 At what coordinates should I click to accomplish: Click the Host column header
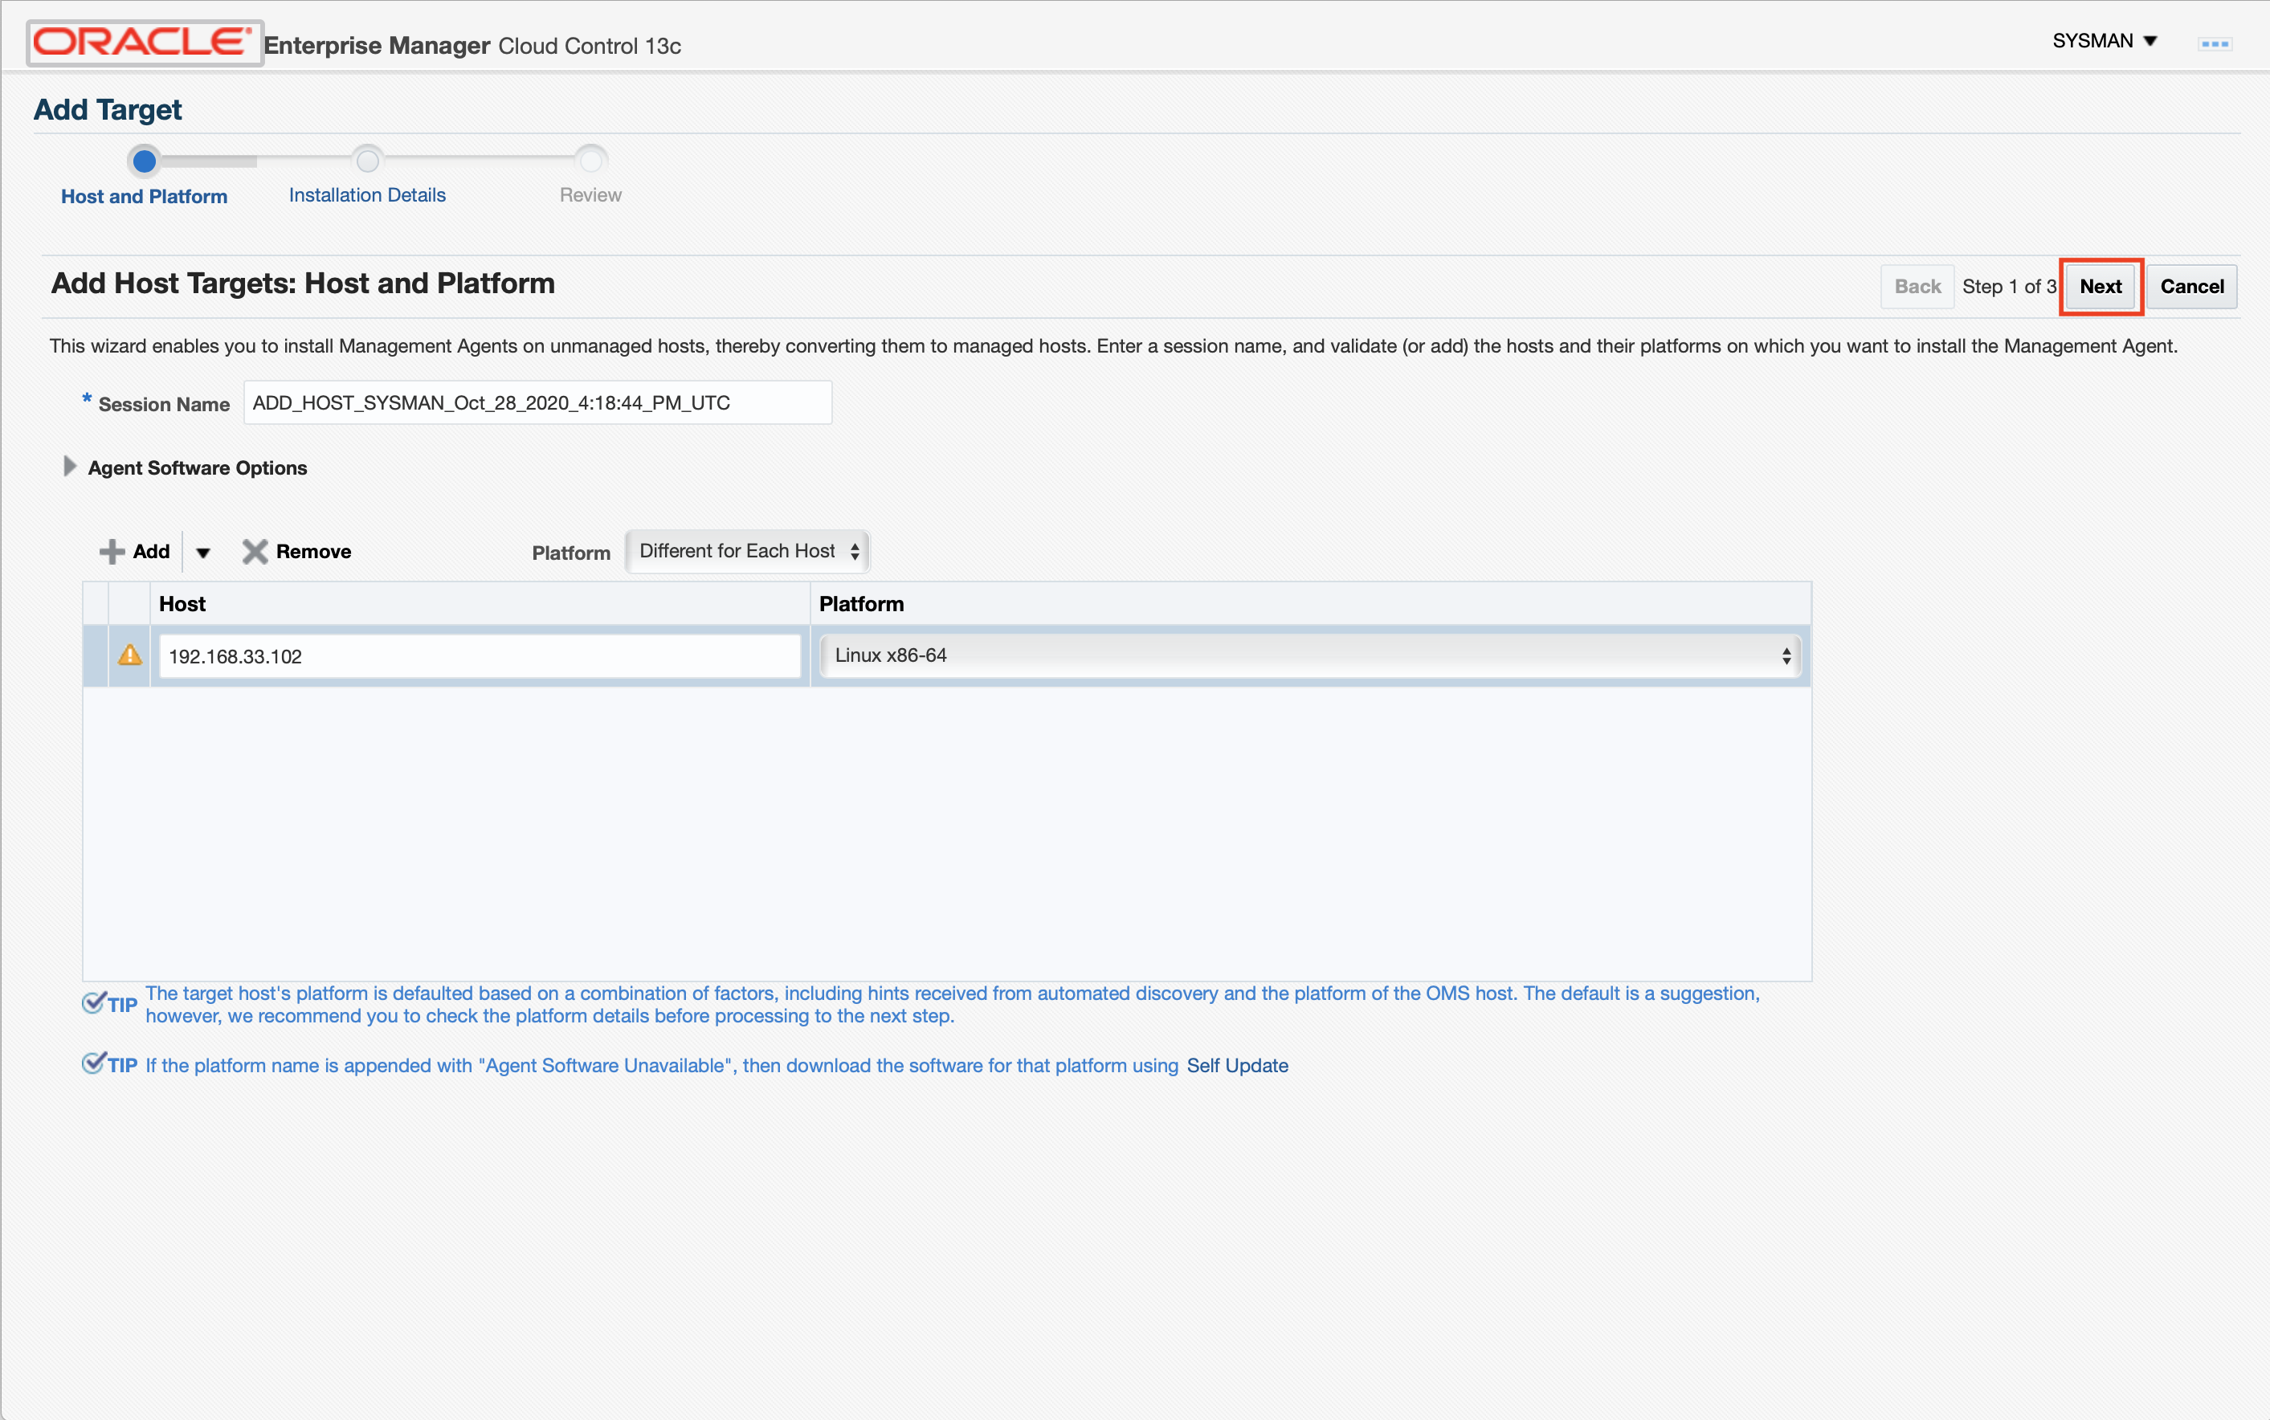[x=479, y=604]
